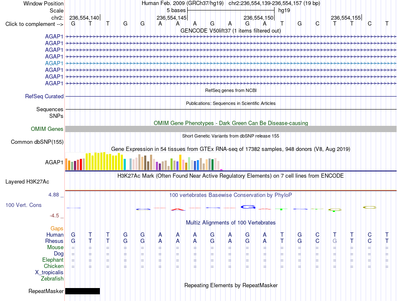Viewport: 397px width, 301px height.
Task: Click the OMIM Gene Phenotypes green title
Action: 231,123
